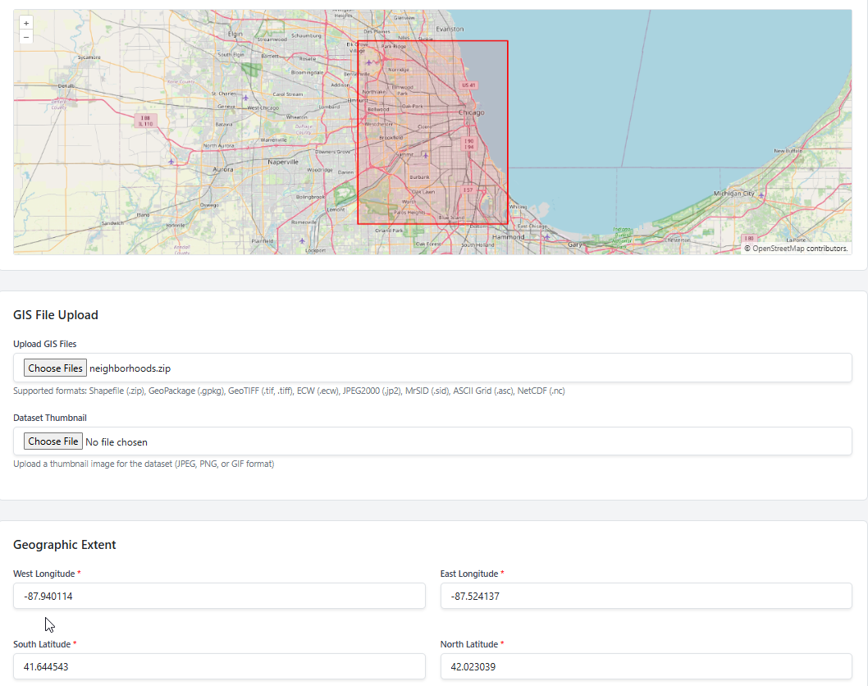Click the Naperville label on the map
Screen dimensions: 868x686
tap(284, 162)
